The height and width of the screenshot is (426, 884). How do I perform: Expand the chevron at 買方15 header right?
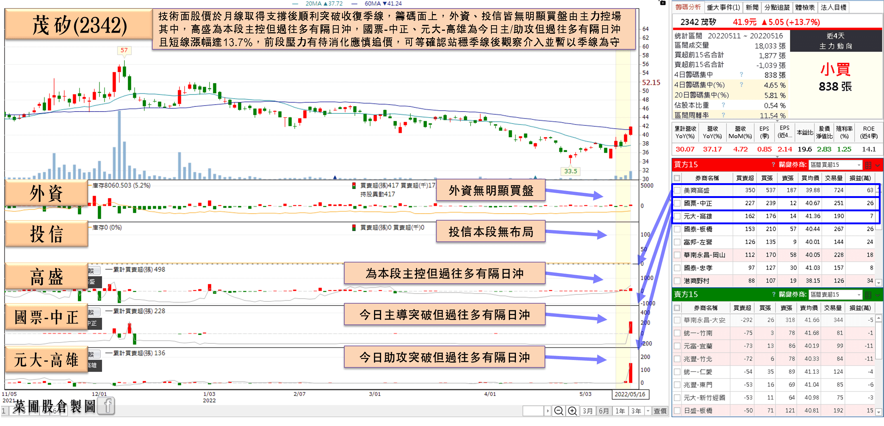click(x=878, y=165)
